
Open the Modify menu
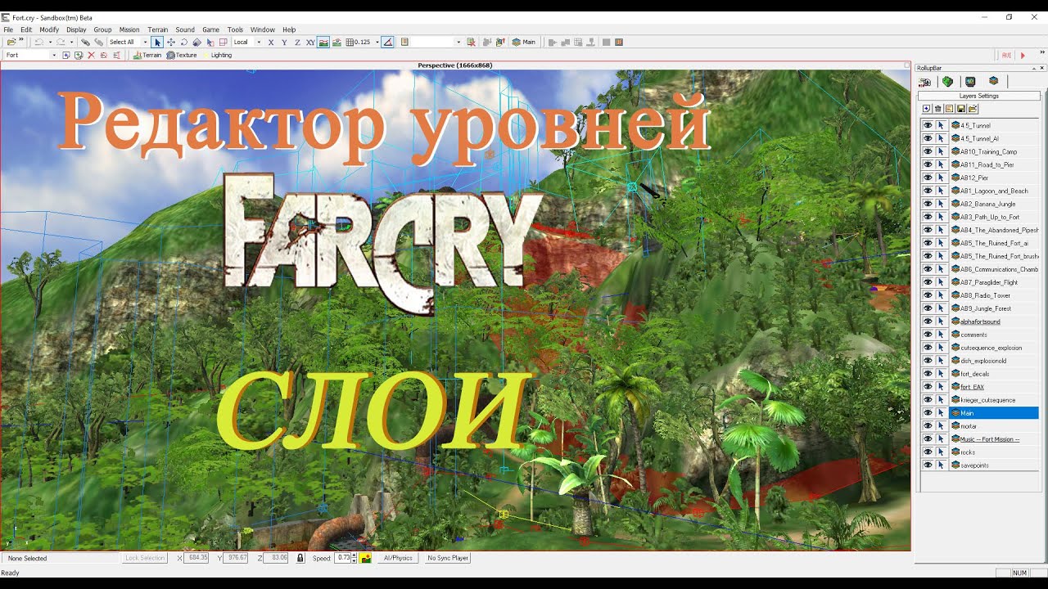coord(49,29)
